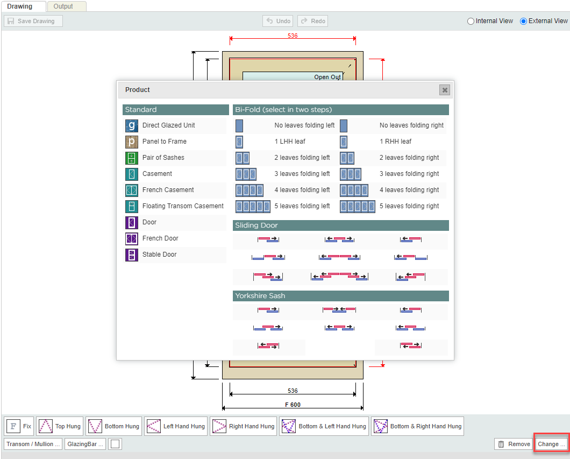The height and width of the screenshot is (459, 570).
Task: Select the External View radio button
Action: click(523, 21)
